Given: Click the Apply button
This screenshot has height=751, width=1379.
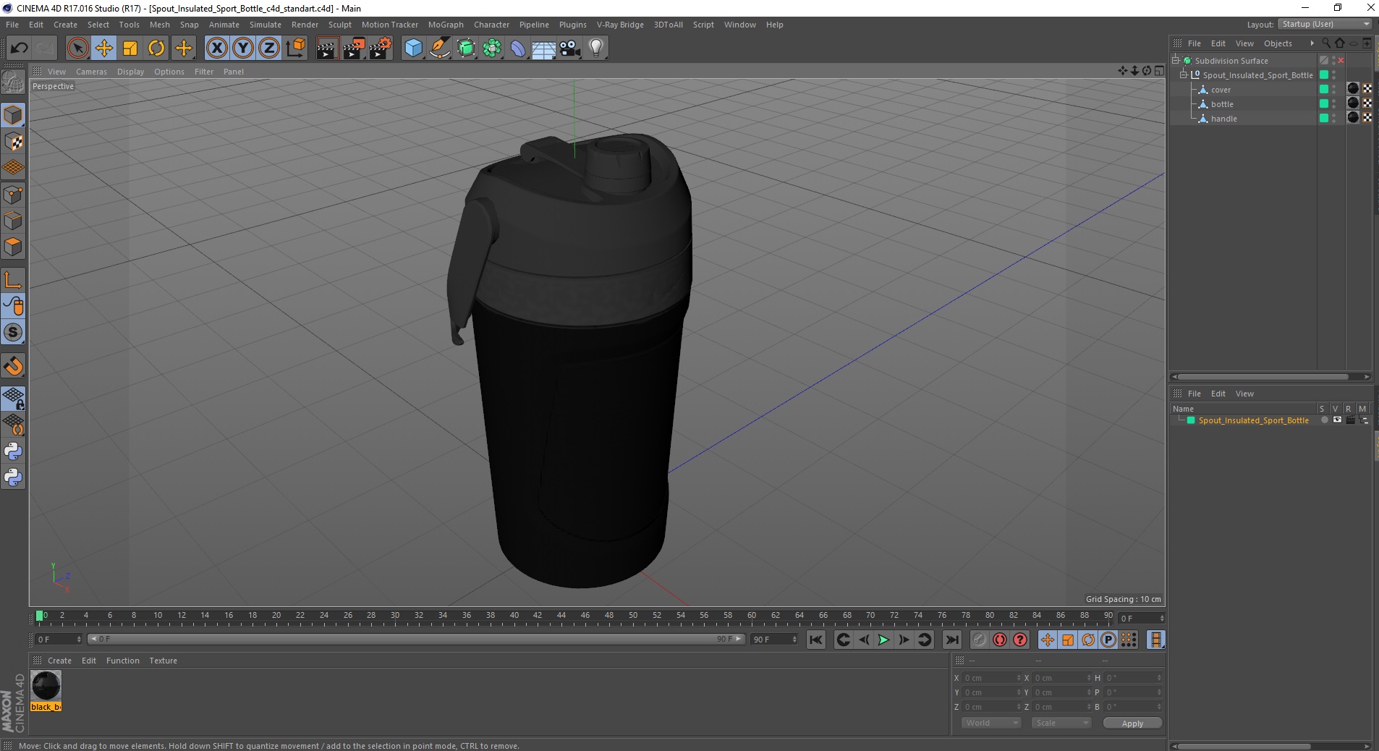Looking at the screenshot, I should [1132, 724].
